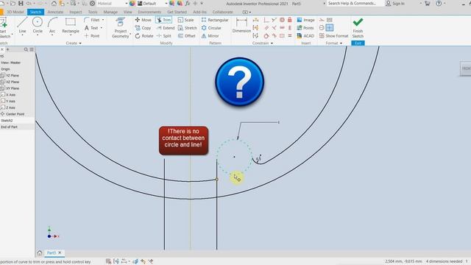Insert an Image into the sketch
The width and height of the screenshot is (471, 265).
305,20
